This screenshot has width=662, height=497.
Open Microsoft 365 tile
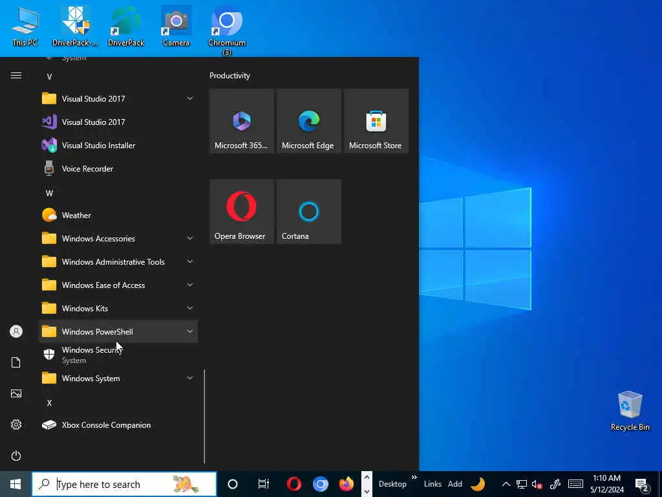coord(242,121)
